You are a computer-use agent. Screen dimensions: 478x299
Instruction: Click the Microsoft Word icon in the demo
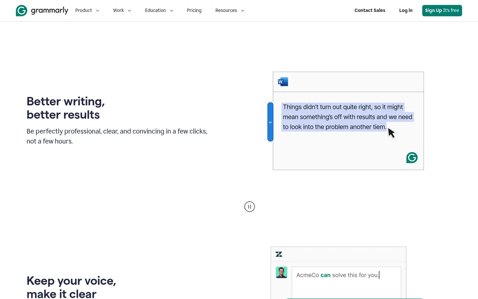[x=283, y=82]
